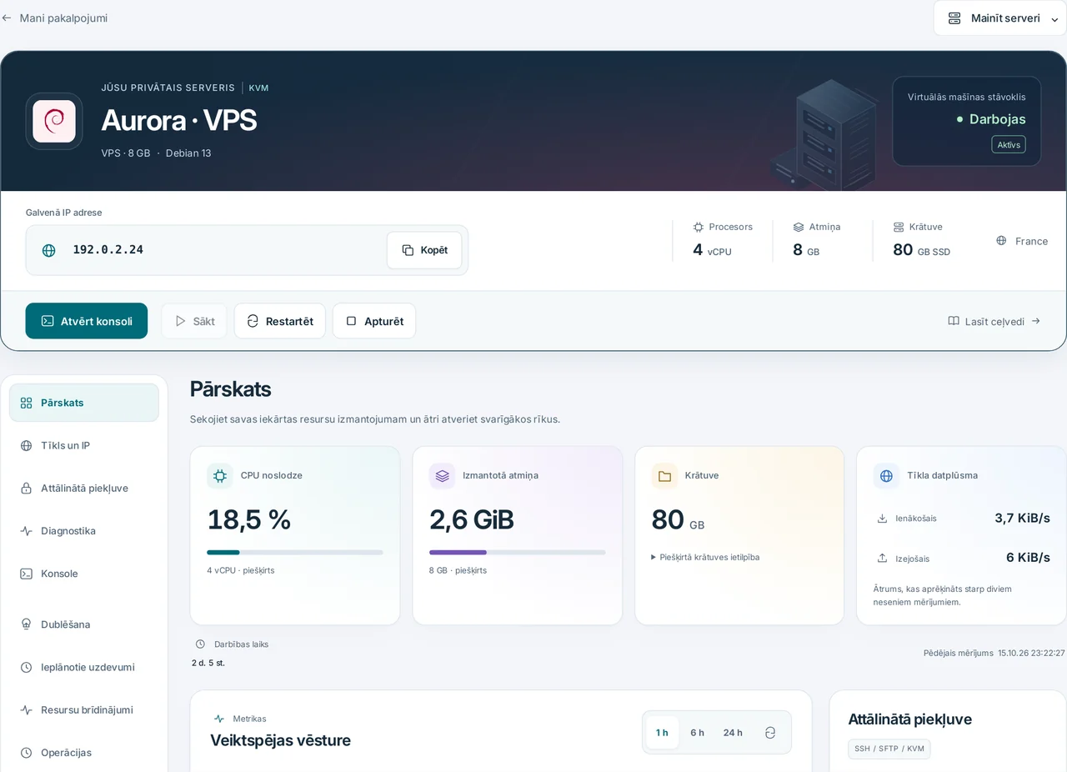Expand Piešķirtā krātuves ietilpība details

click(x=705, y=557)
